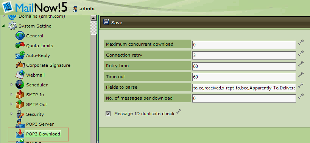Click the admin user icon
Image resolution: width=310 pixels, height=143 pixels.
(x=75, y=9)
